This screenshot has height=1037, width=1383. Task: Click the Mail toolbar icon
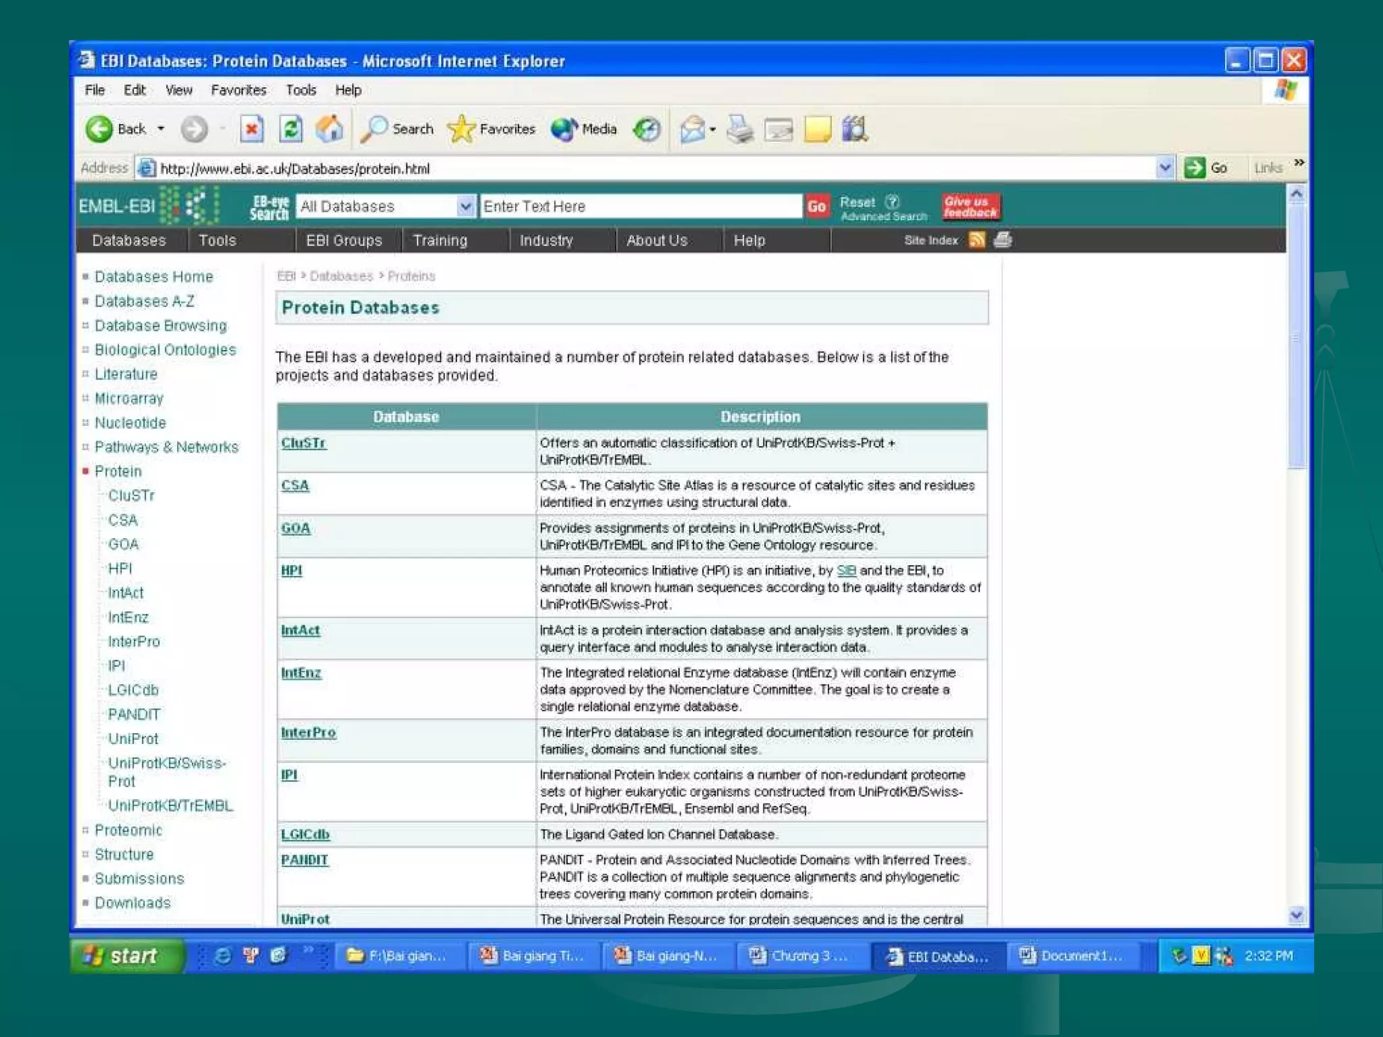coord(692,128)
